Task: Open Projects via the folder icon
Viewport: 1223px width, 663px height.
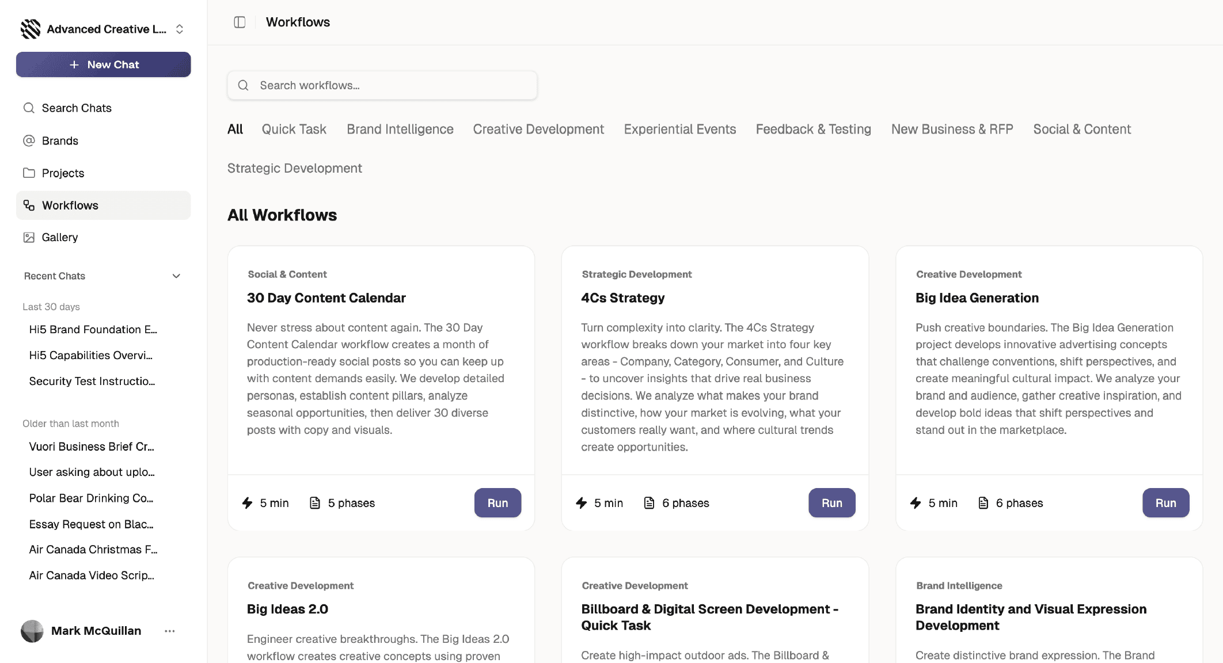Action: 28,173
